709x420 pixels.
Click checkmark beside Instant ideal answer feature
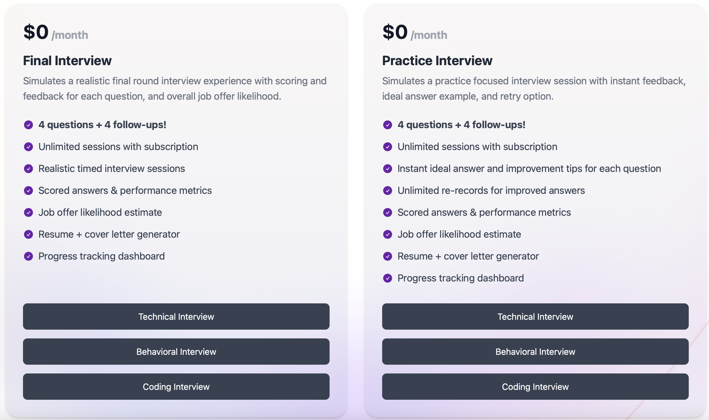coord(387,169)
